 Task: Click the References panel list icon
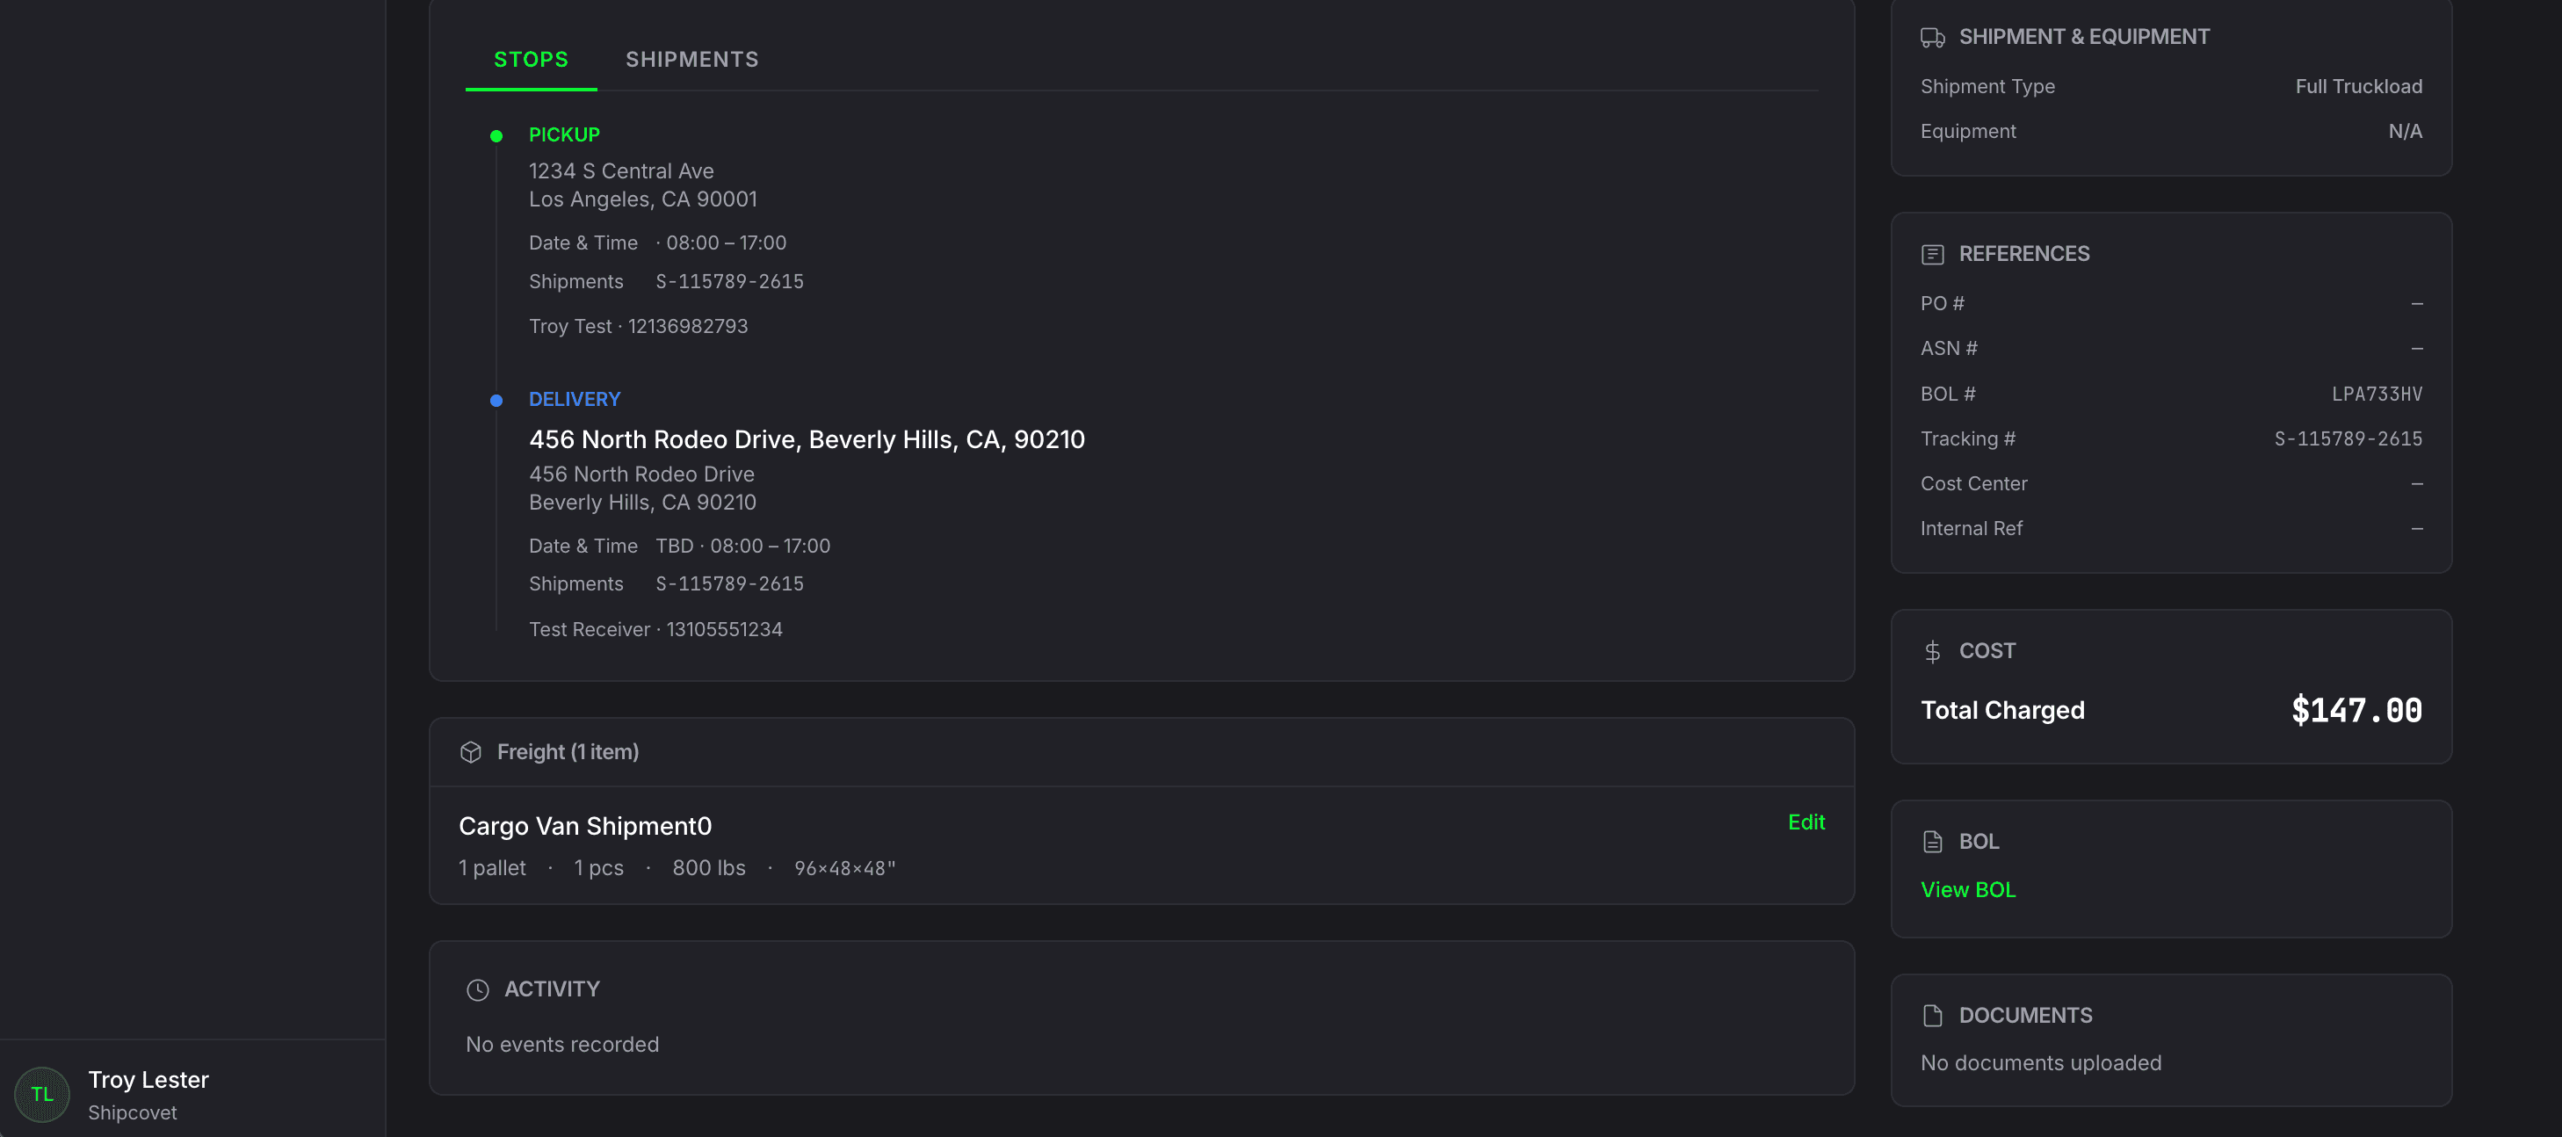coord(1931,255)
